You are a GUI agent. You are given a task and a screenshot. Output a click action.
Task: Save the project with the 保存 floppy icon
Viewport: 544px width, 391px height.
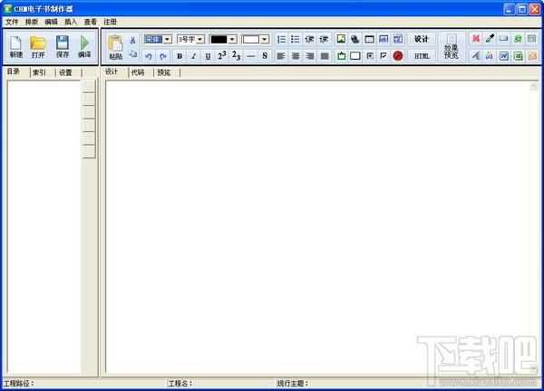62,46
